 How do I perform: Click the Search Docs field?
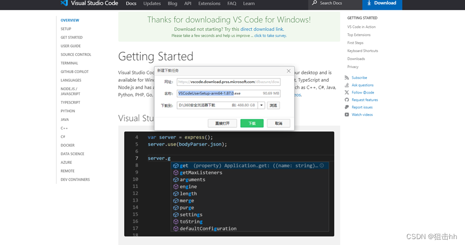(335, 4)
